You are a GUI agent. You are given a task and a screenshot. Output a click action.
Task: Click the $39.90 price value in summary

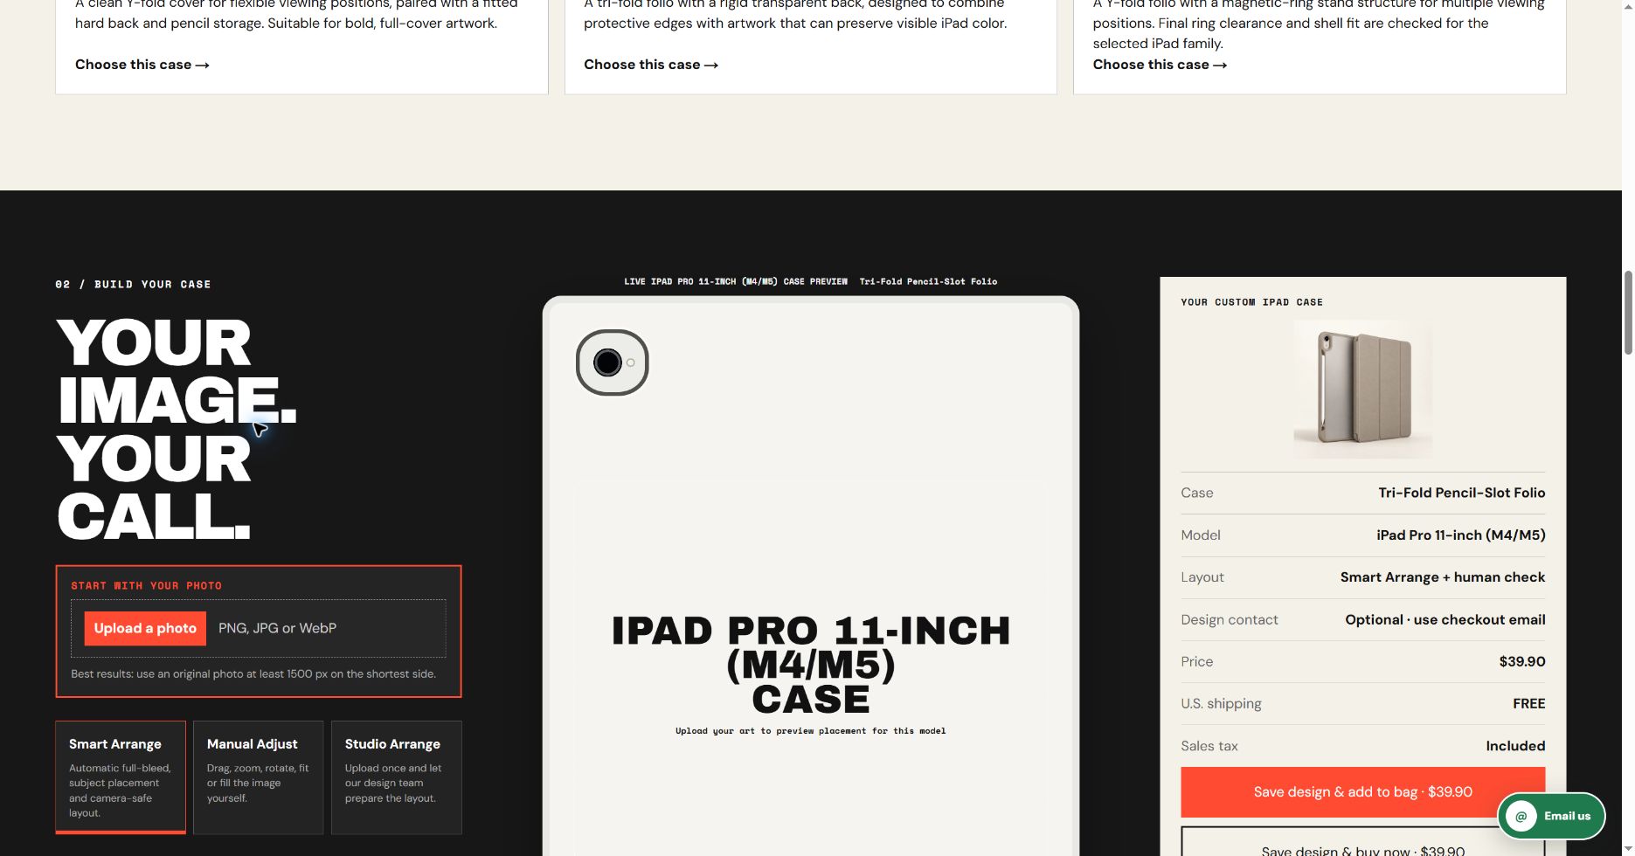(x=1521, y=661)
